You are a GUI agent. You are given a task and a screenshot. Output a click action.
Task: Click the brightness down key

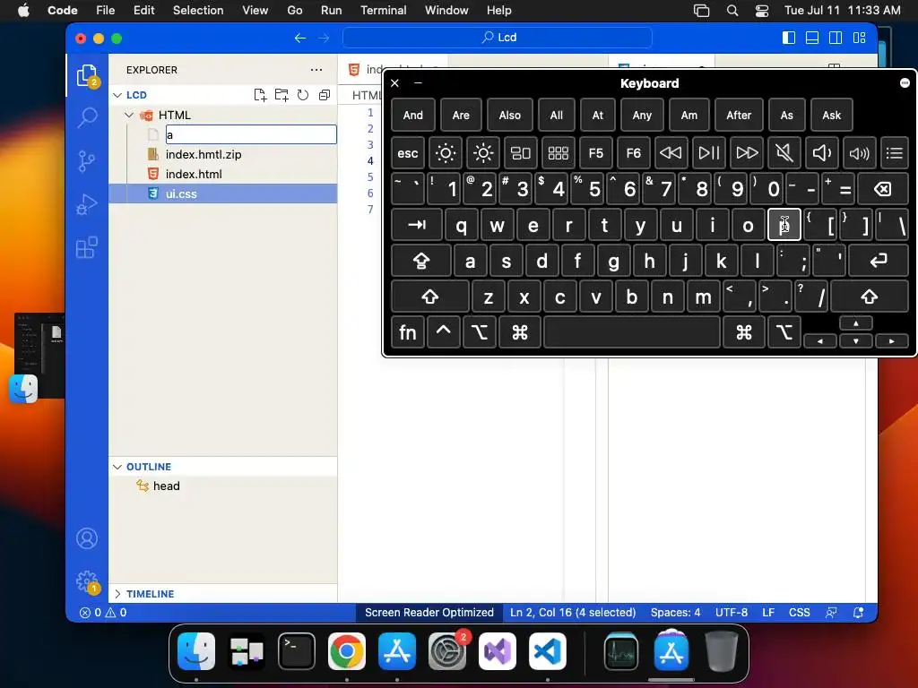[445, 153]
